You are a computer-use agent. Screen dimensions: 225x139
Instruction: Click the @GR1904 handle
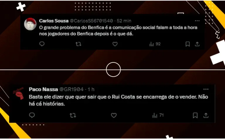coord(71,89)
